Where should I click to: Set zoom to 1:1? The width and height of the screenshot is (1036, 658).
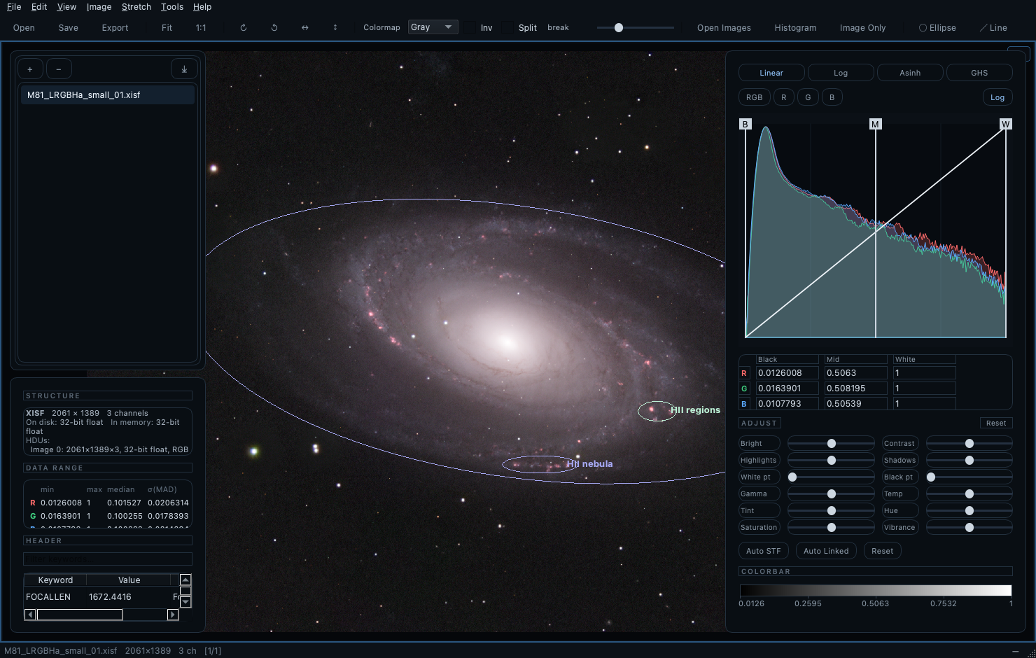pos(201,28)
